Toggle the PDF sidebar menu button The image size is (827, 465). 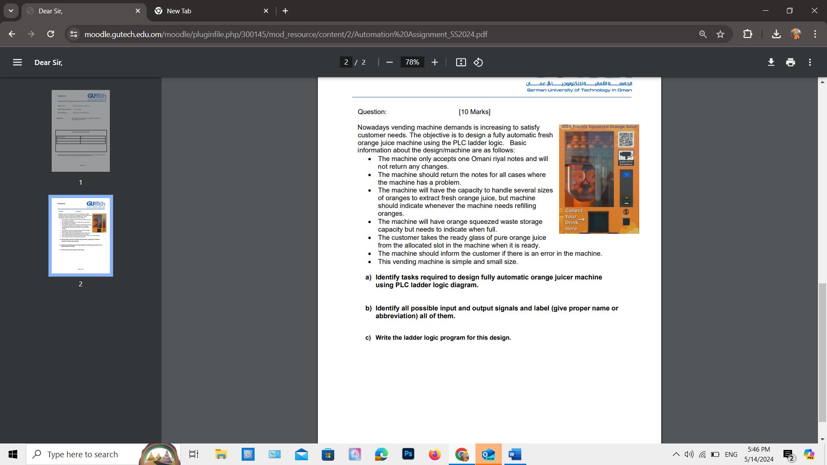(17, 62)
